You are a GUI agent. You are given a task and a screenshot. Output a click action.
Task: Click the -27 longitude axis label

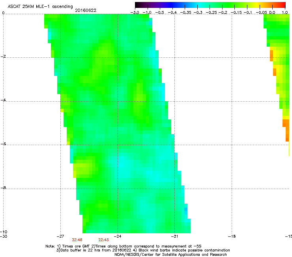60,236
